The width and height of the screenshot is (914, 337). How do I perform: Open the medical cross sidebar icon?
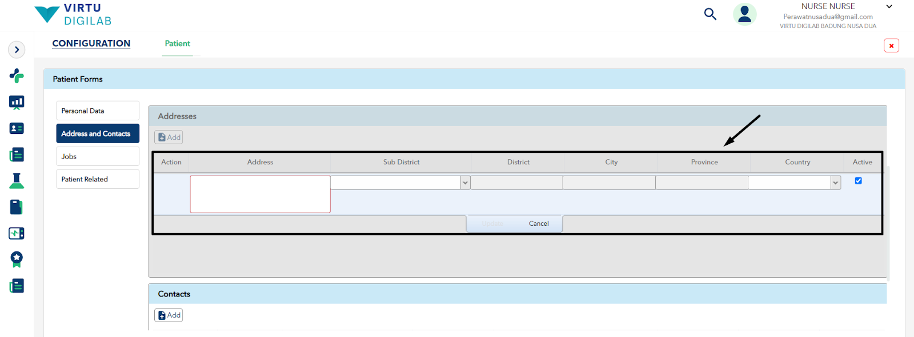(x=17, y=76)
